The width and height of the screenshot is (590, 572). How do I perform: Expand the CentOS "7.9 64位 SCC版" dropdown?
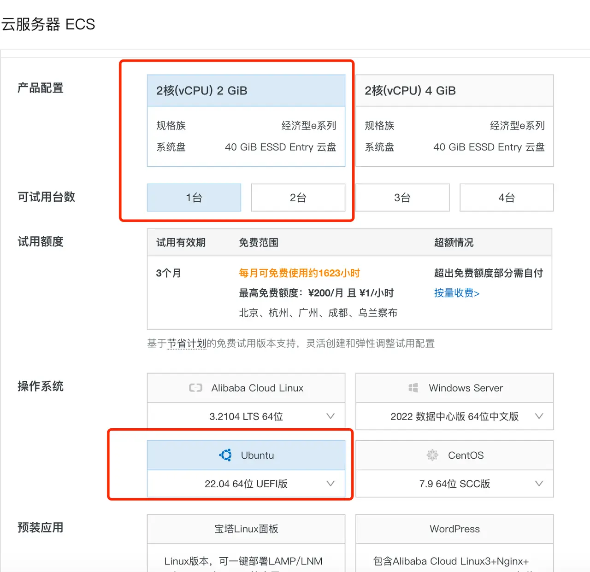click(x=539, y=484)
